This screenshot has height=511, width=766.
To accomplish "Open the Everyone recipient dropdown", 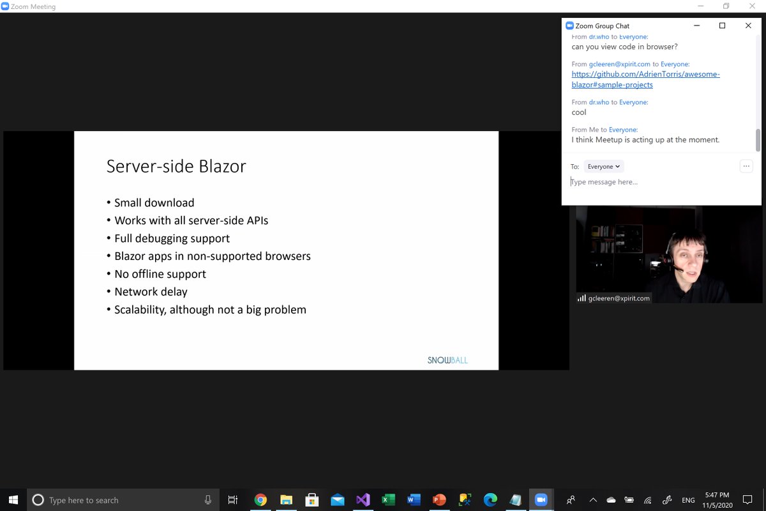I will [603, 167].
